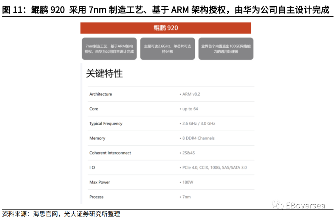Click the Typical Frequency label
This screenshot has width=336, height=219.
tap(106, 124)
